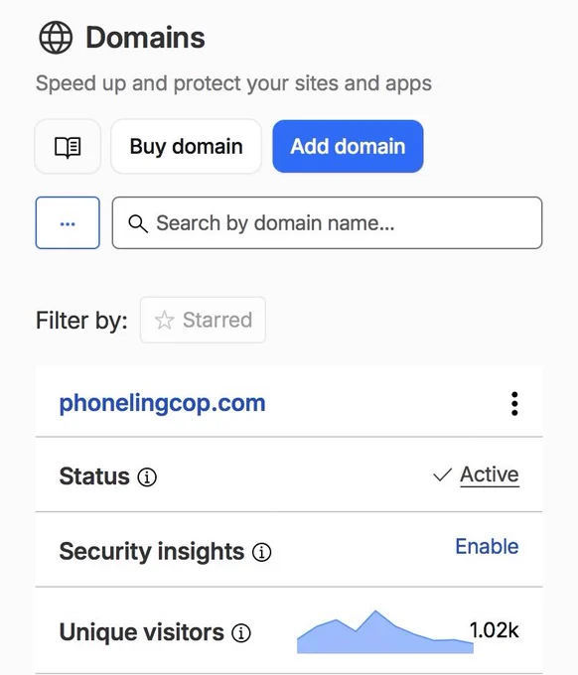Click the Active status link
Viewport: 578px width, 675px height.
490,474
